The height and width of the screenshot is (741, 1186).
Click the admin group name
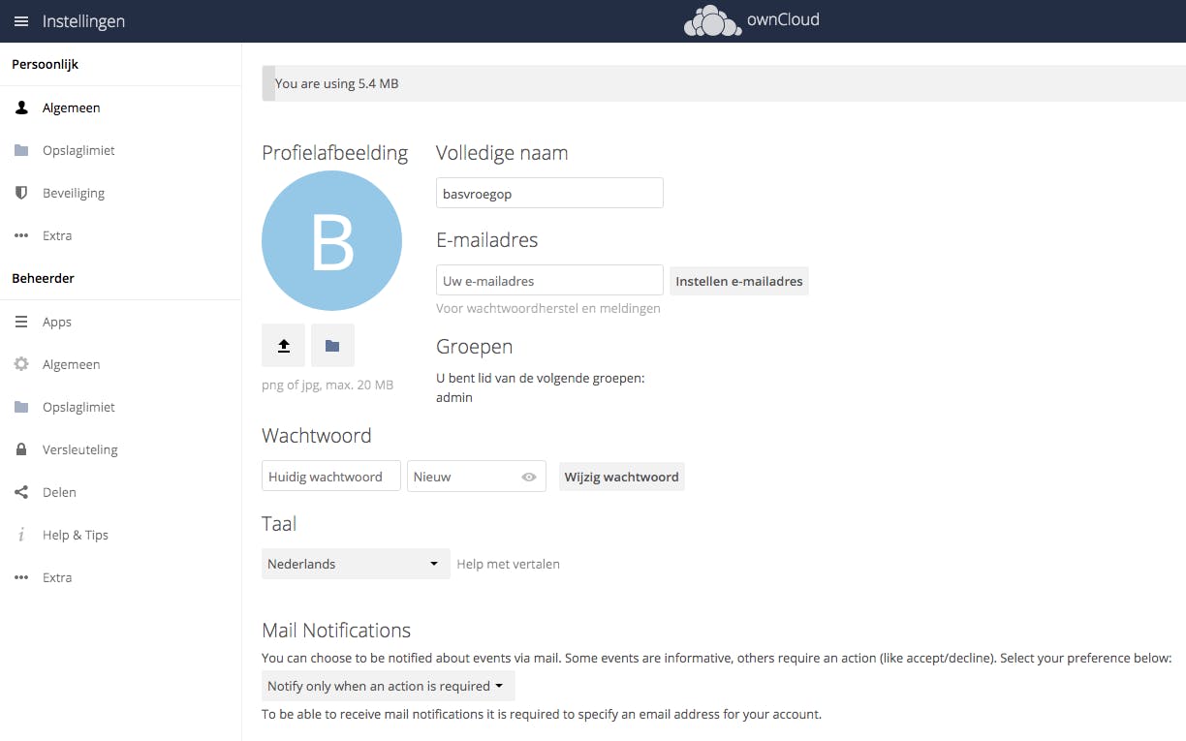point(454,397)
